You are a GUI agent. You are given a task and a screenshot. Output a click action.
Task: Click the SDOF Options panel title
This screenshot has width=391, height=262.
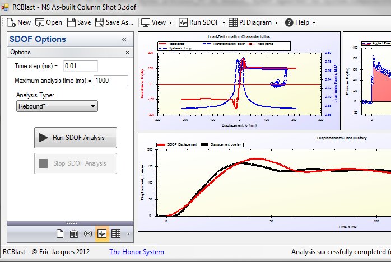click(x=38, y=39)
